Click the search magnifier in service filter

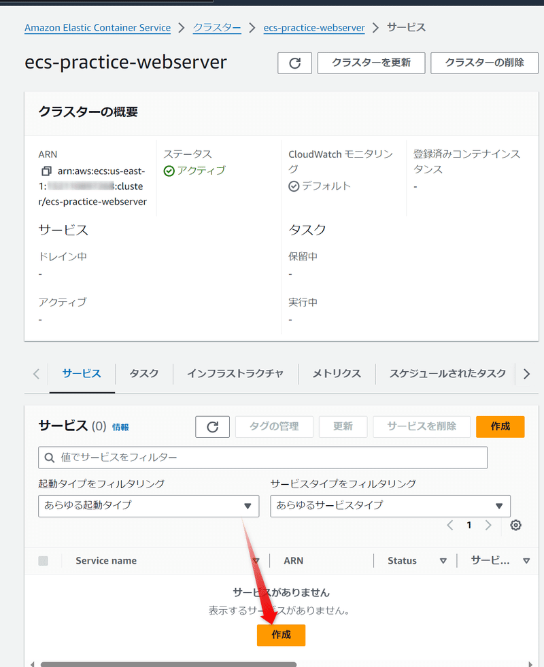click(50, 458)
